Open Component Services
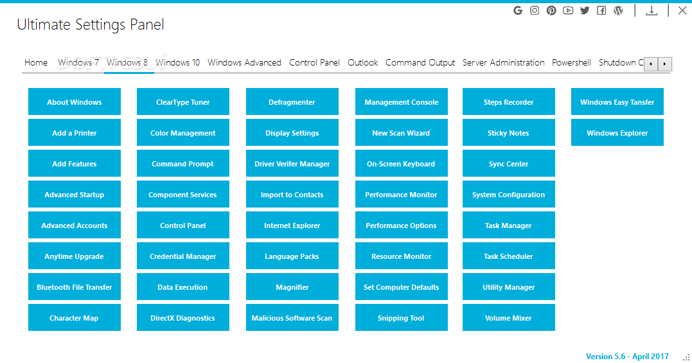This screenshot has height=363, width=692. pos(183,195)
